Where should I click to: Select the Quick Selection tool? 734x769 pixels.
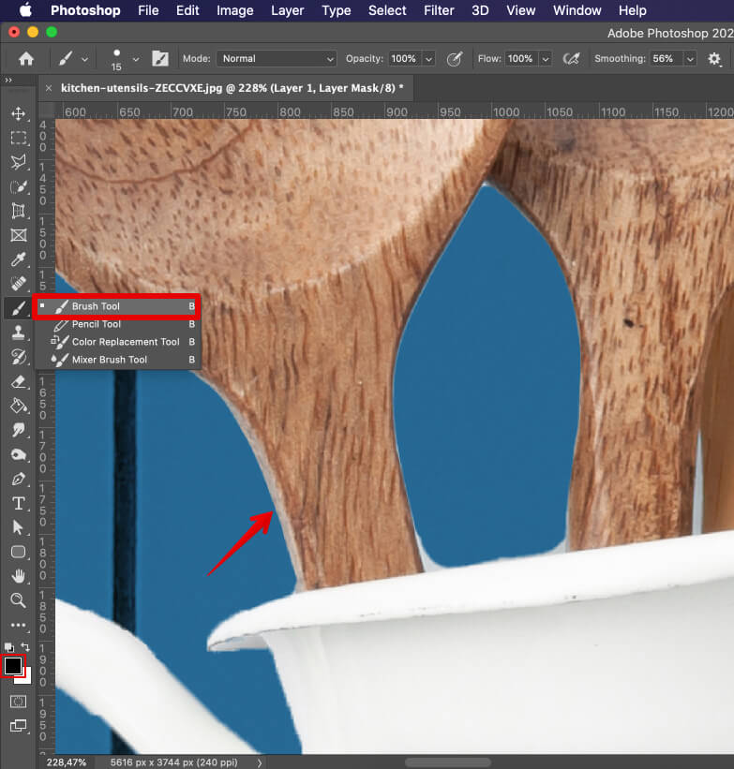click(x=19, y=186)
